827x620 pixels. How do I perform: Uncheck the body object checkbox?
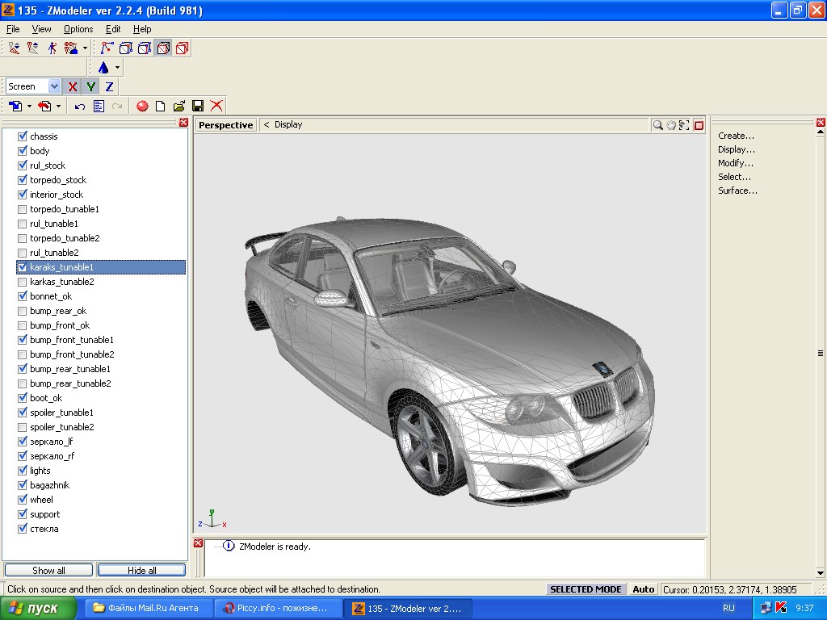[22, 151]
